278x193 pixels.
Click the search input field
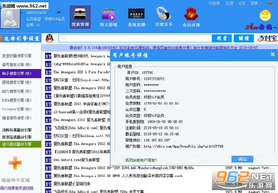pos(135,38)
